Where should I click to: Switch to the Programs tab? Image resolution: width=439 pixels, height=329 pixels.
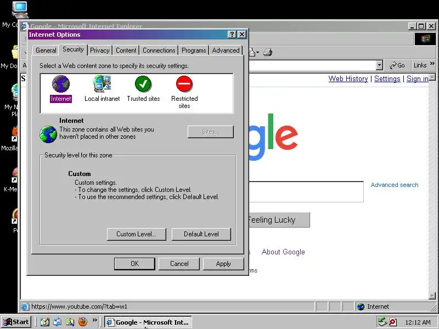tap(194, 50)
